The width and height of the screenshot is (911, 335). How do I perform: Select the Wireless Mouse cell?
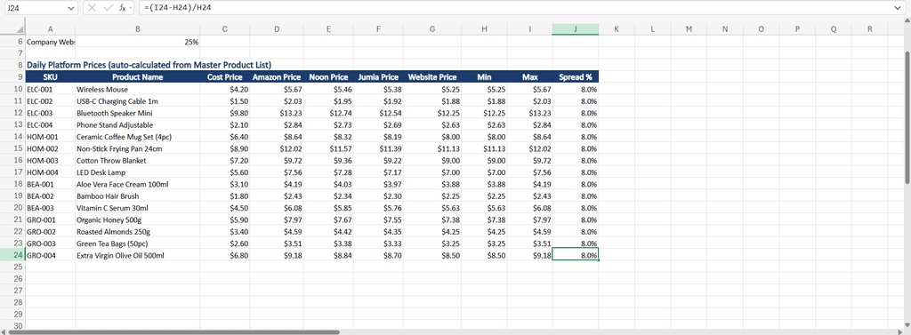[138, 90]
